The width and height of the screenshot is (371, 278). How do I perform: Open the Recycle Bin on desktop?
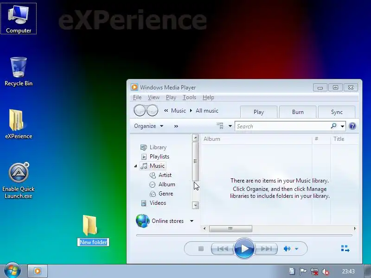(19, 71)
